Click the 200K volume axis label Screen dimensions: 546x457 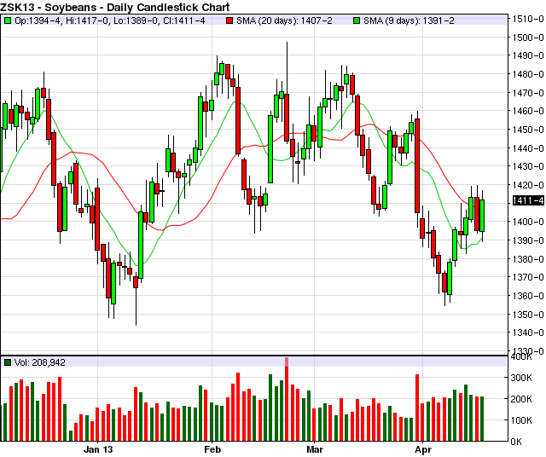[521, 399]
